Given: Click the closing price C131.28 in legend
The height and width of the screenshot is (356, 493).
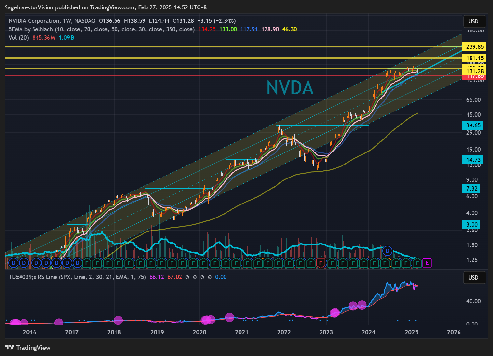Looking at the screenshot, I should click(183, 21).
